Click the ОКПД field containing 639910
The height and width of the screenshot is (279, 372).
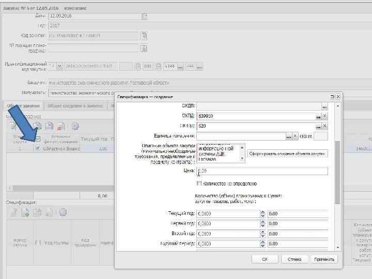tap(256, 116)
